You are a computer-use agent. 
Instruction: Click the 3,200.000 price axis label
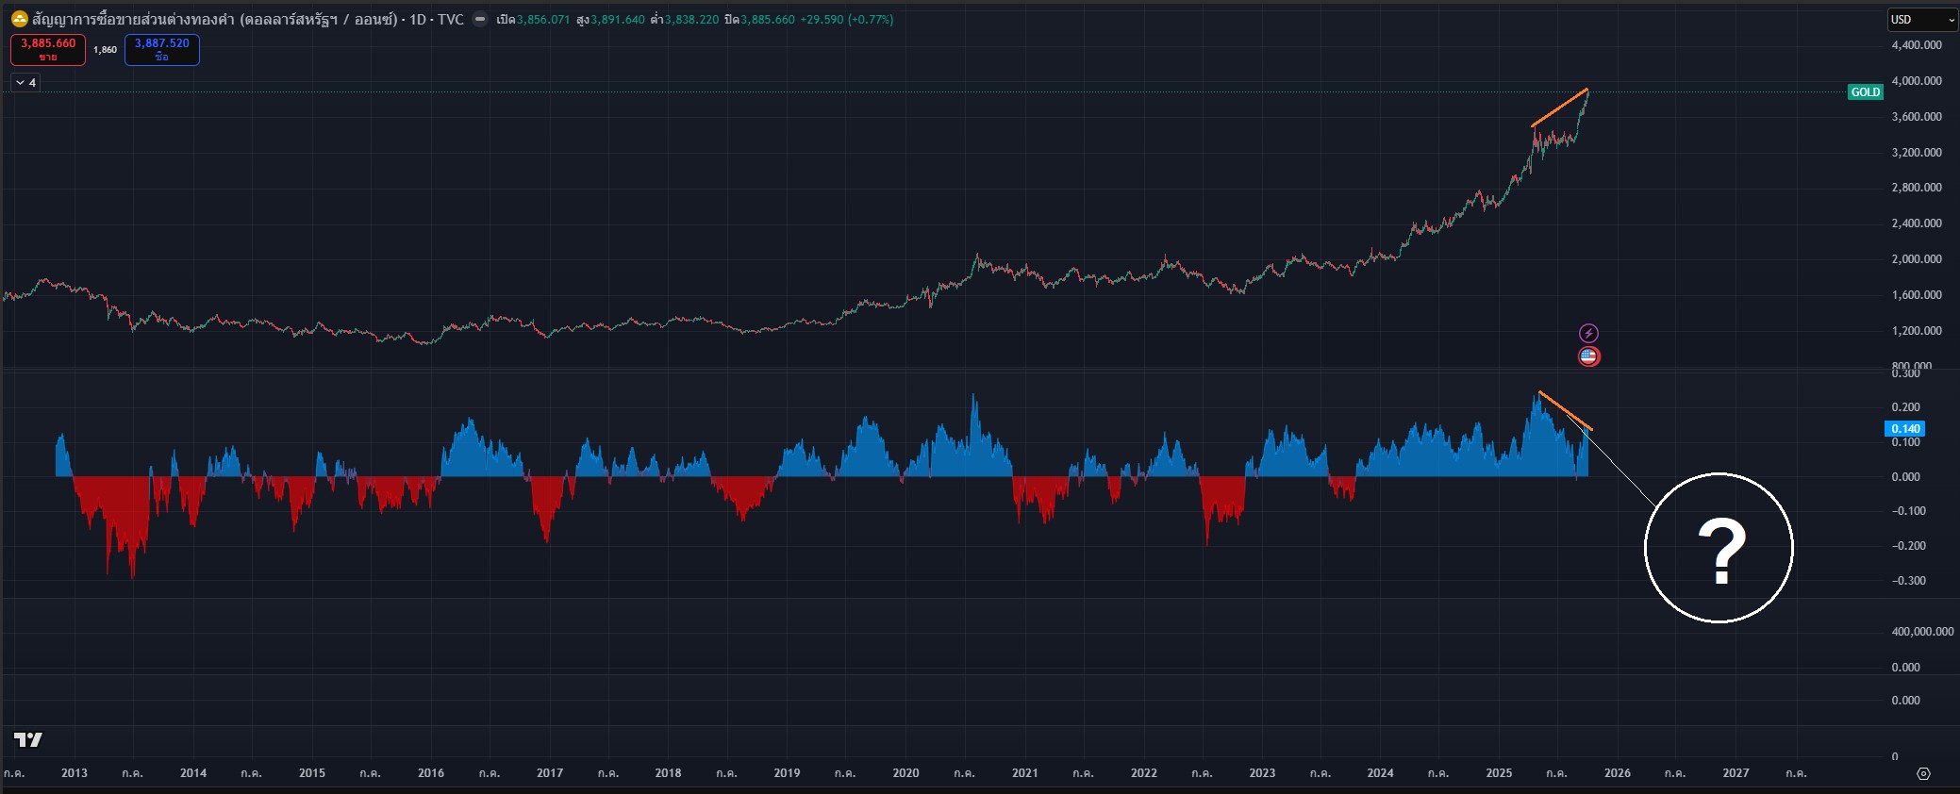1917,153
